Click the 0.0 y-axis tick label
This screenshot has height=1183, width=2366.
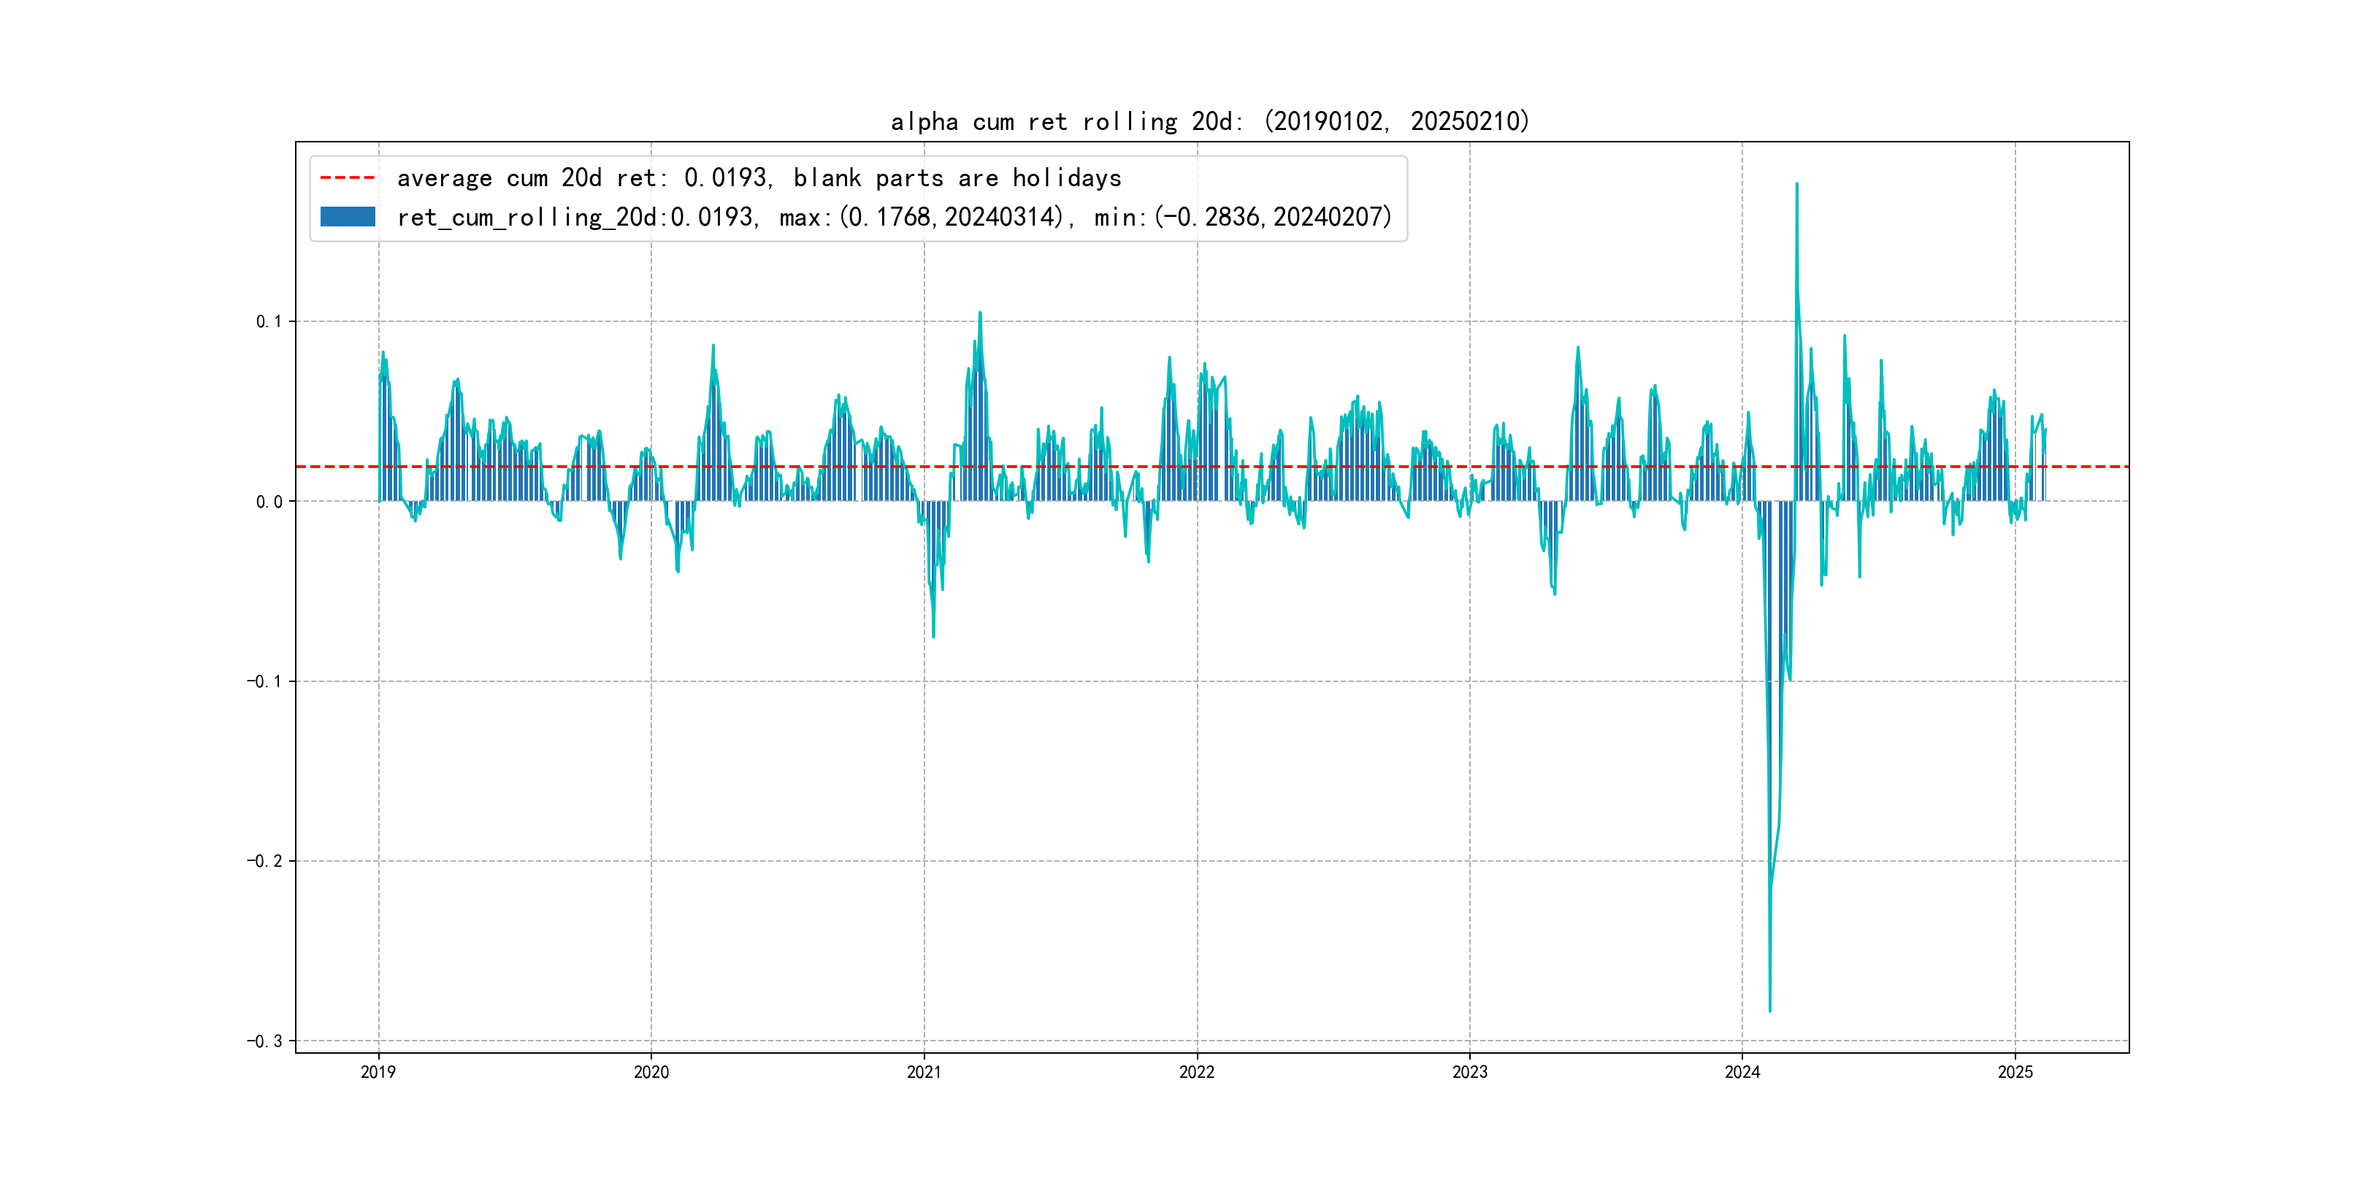[268, 502]
